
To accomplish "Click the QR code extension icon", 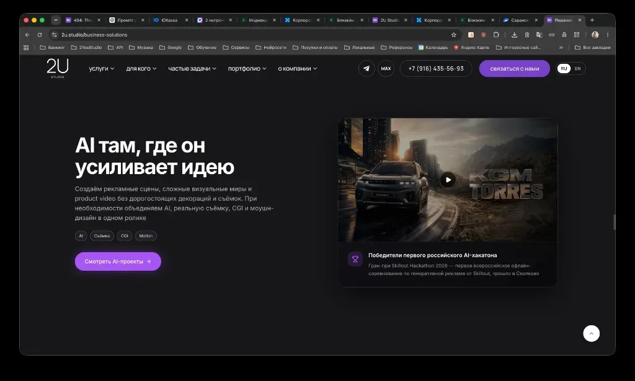I will coord(577,35).
